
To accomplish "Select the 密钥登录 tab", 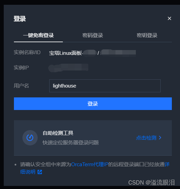I will pos(147,35).
